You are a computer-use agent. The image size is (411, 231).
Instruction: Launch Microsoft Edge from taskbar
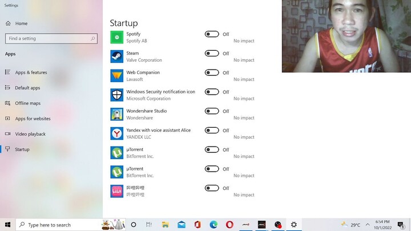point(213,225)
